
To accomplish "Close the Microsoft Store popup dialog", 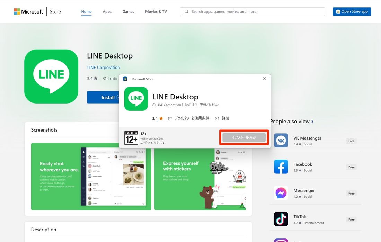I will coord(264,78).
